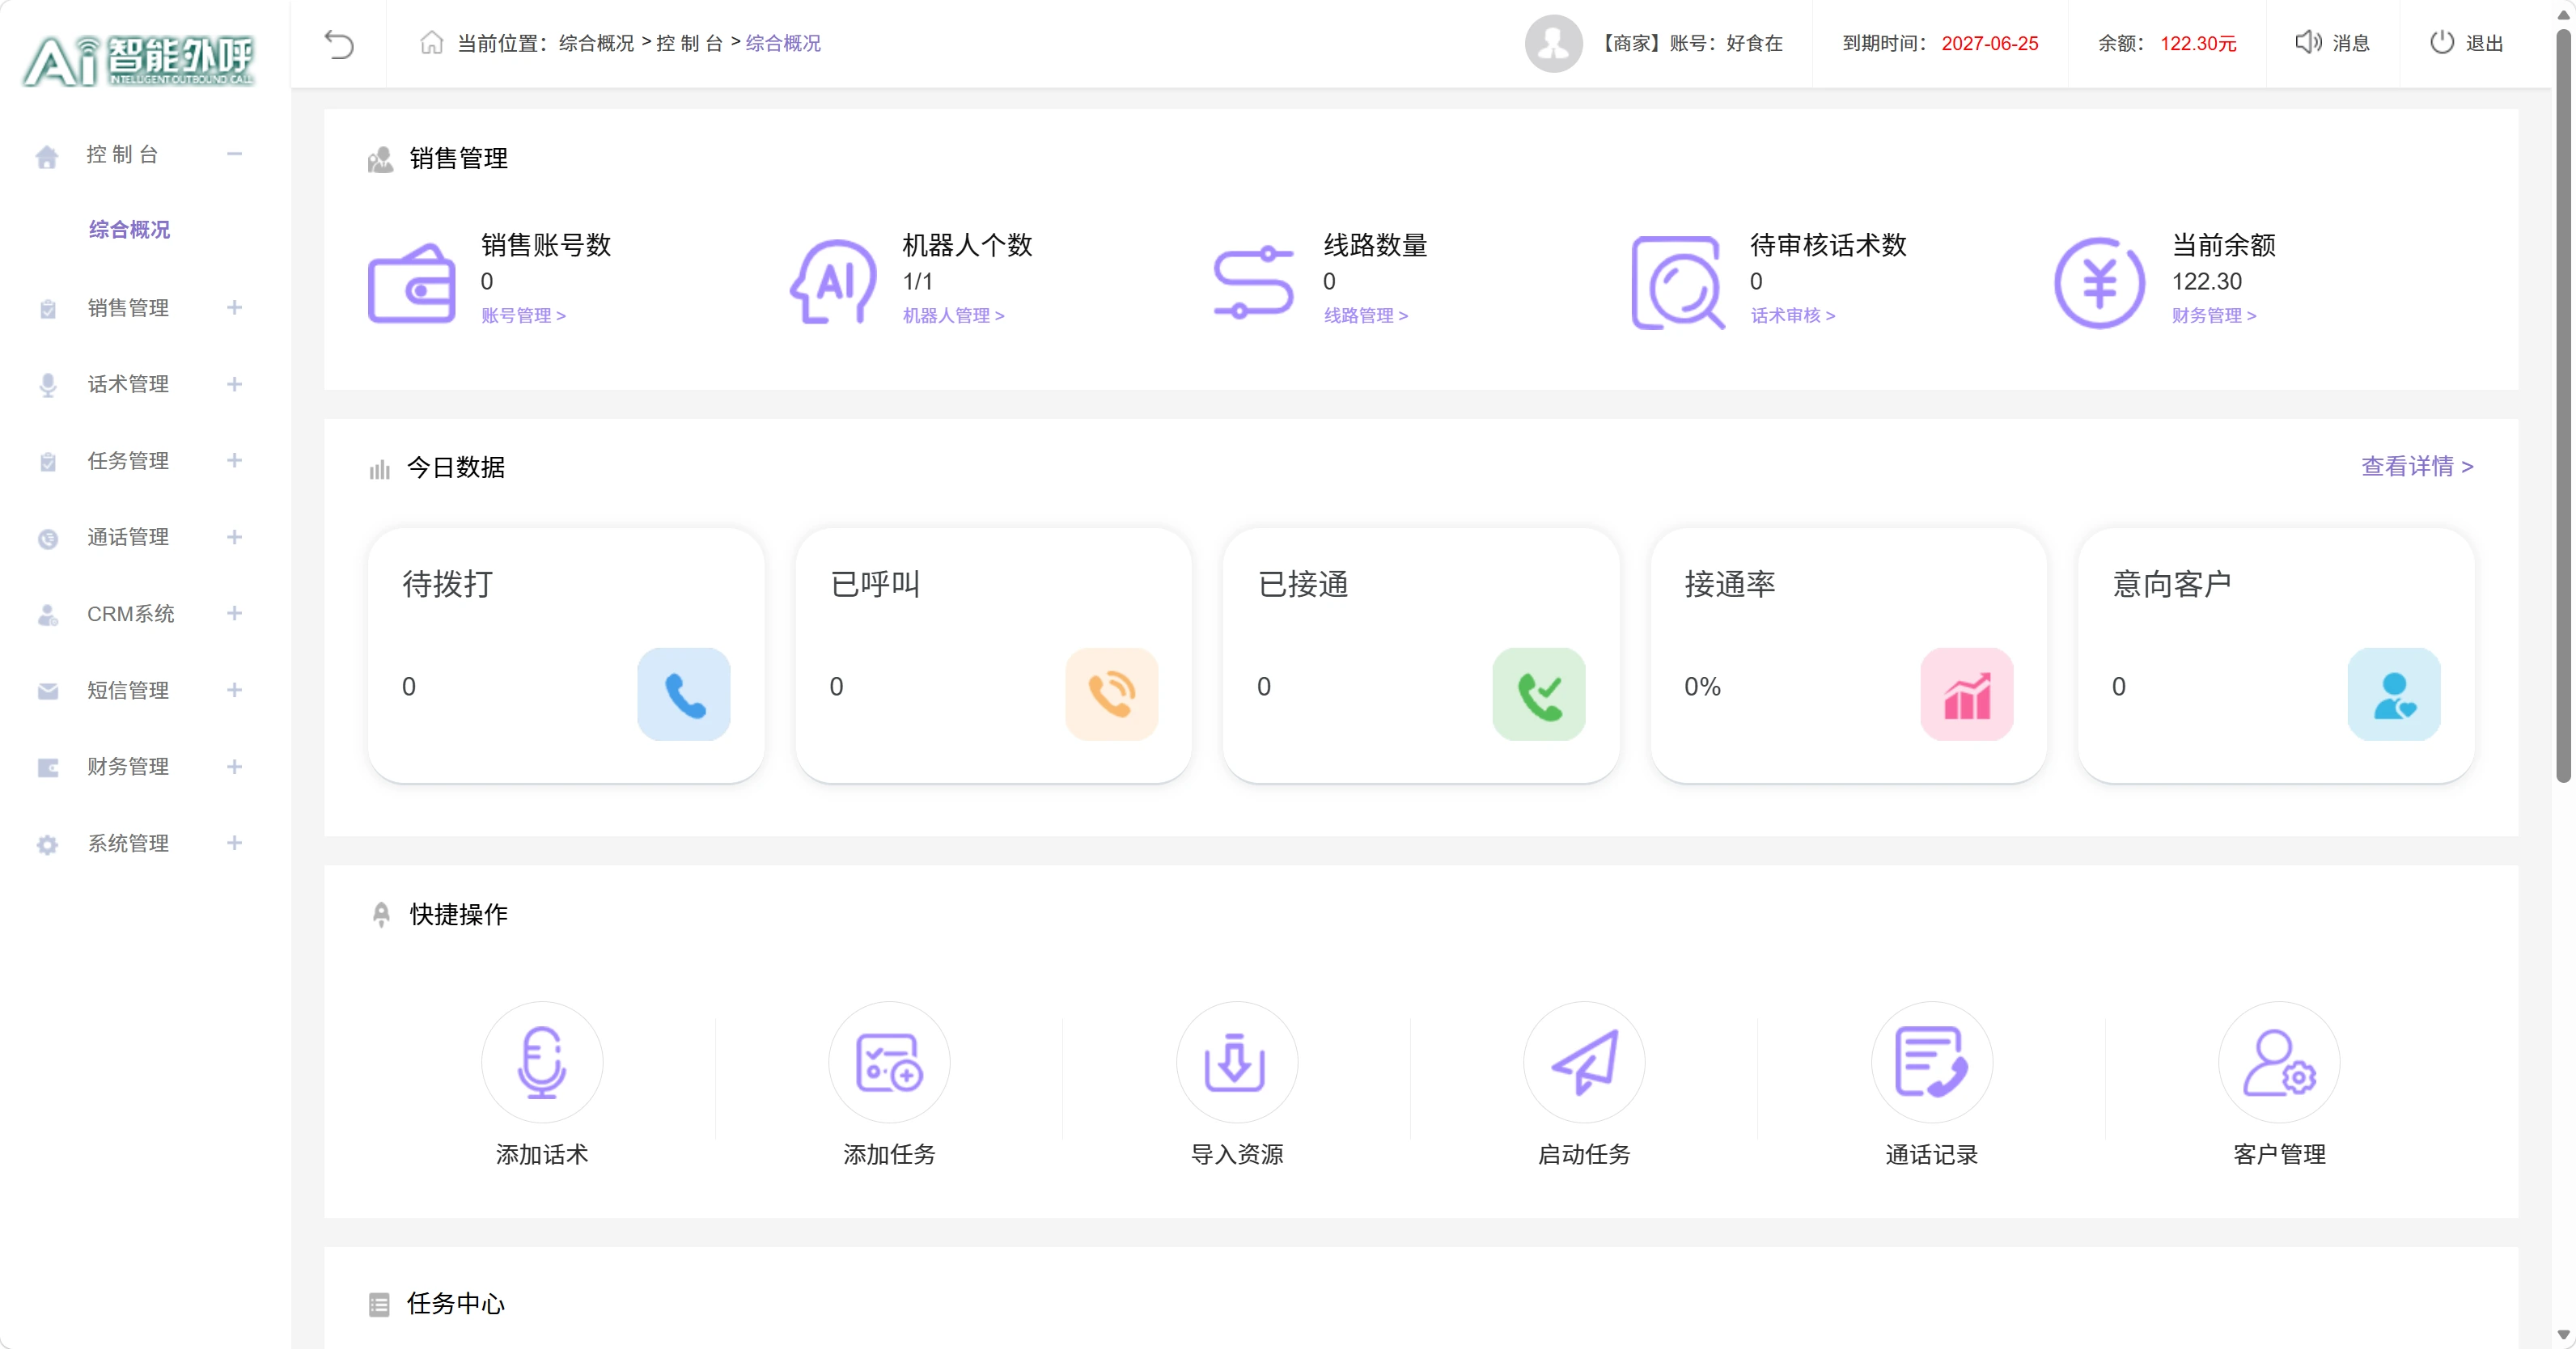The image size is (2576, 1349).
Task: Click the 导入资源 download icon
Action: click(1236, 1062)
